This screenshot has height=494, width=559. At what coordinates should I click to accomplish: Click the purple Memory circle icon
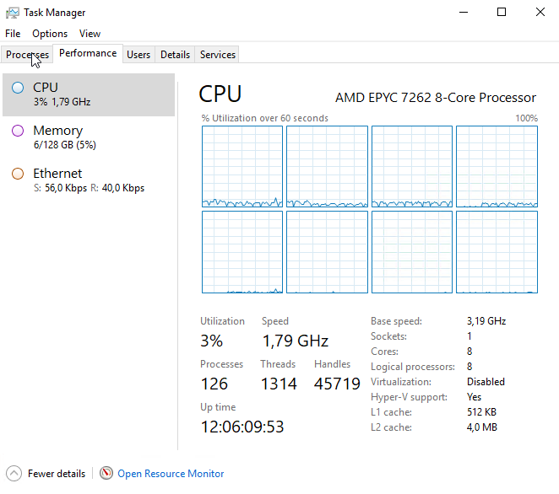[x=18, y=131]
